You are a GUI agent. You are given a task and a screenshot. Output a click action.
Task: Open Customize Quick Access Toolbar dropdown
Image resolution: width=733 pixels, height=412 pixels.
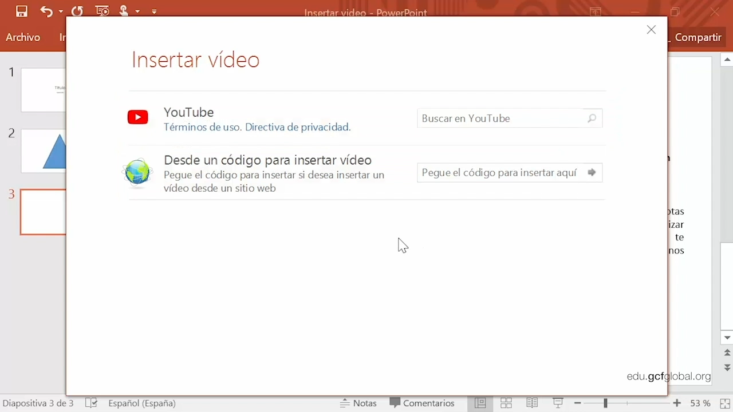tap(154, 11)
